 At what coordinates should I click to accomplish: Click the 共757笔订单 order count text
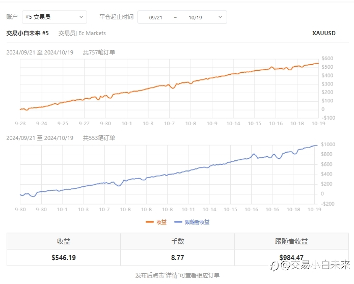pyautogui.click(x=99, y=52)
